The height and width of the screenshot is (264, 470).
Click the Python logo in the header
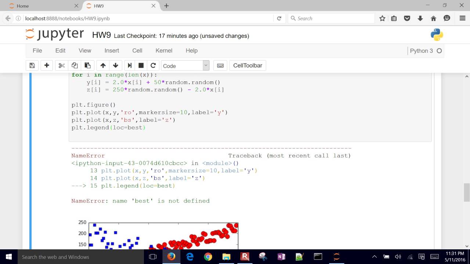tap(437, 35)
